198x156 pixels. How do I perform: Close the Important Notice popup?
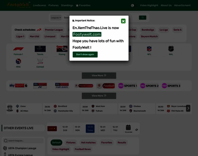tap(123, 21)
